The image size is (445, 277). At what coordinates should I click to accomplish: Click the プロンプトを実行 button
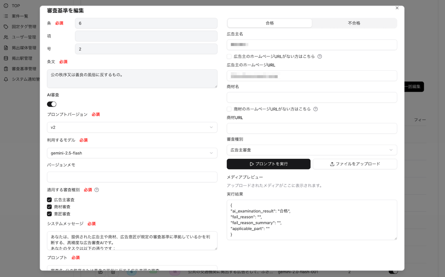point(268,164)
